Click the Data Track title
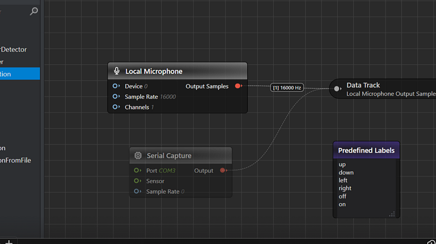Image resolution: width=436 pixels, height=244 pixels. point(363,85)
